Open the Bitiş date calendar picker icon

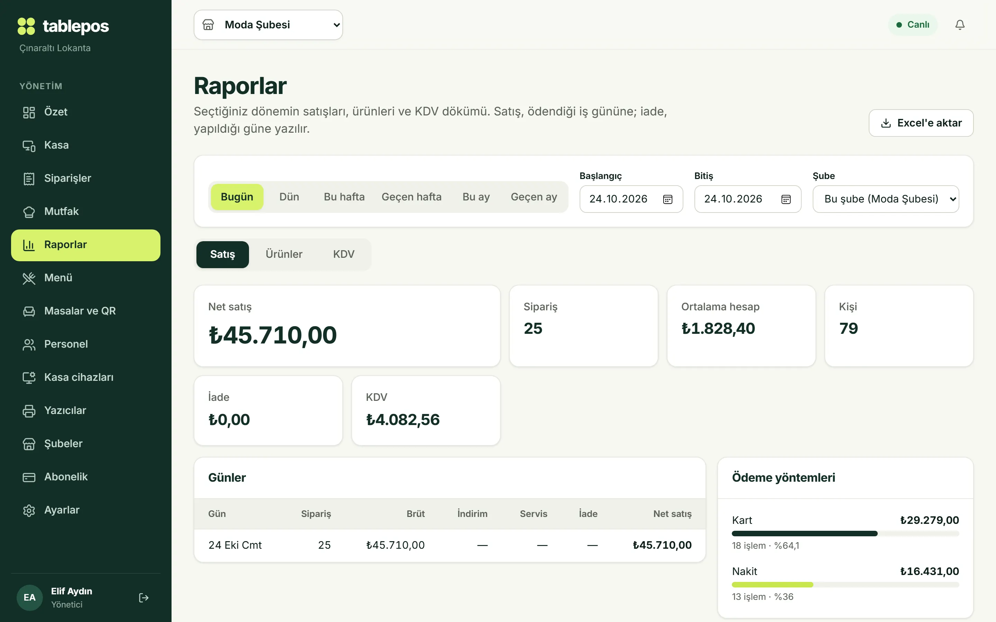click(x=786, y=199)
